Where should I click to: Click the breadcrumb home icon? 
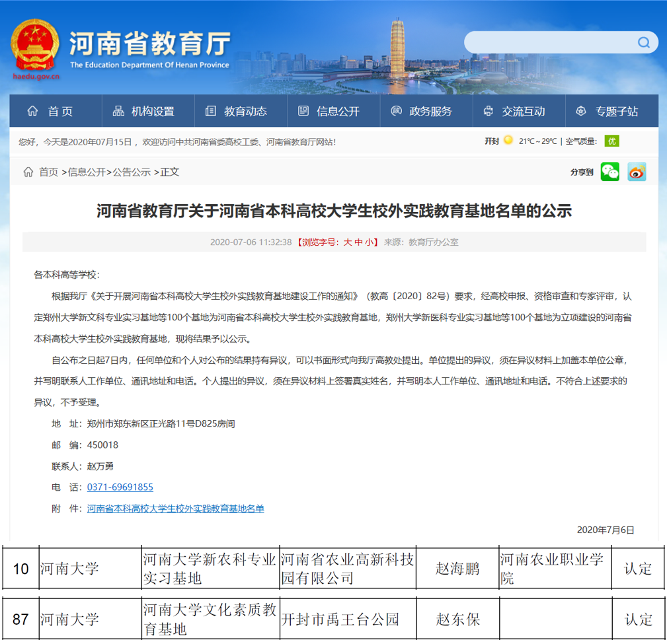(x=28, y=172)
